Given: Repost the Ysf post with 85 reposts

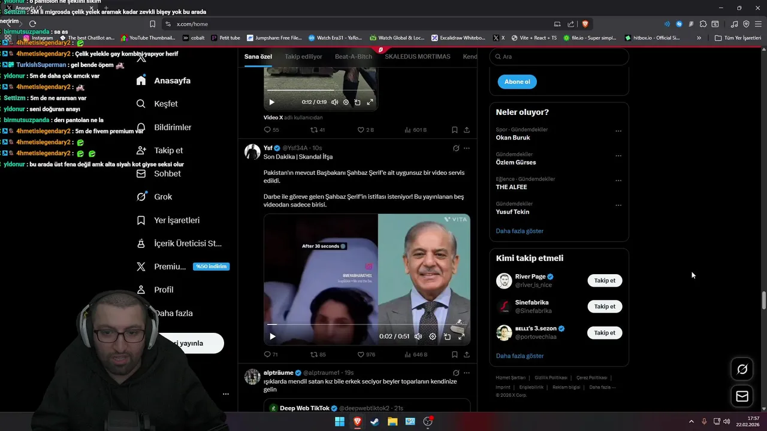Looking at the screenshot, I should (318, 354).
